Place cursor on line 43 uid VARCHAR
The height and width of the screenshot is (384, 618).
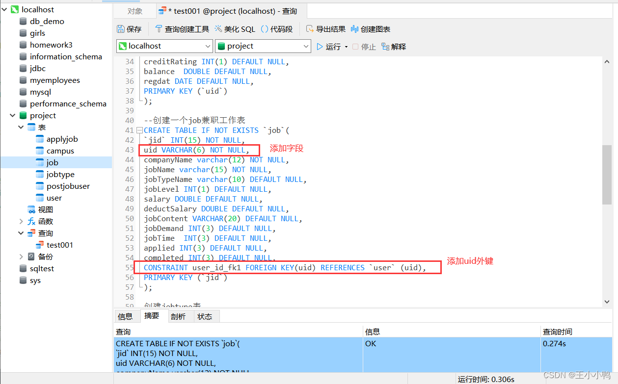click(x=196, y=150)
